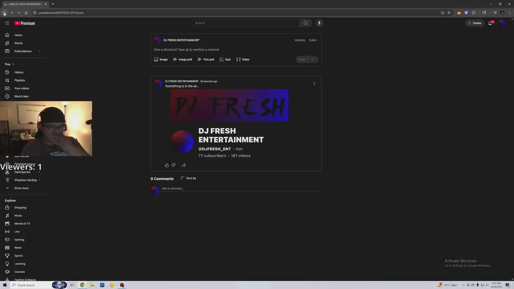Image resolution: width=514 pixels, height=289 pixels.
Task: Click the Add a comment field
Action: 240,189
